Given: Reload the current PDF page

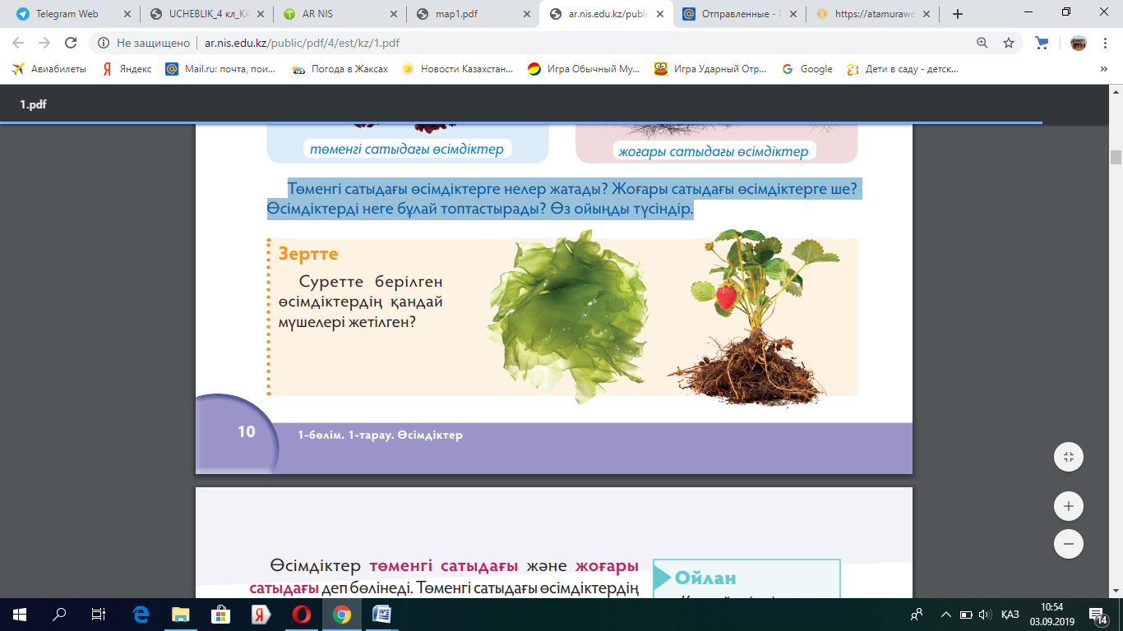Looking at the screenshot, I should click(x=71, y=43).
